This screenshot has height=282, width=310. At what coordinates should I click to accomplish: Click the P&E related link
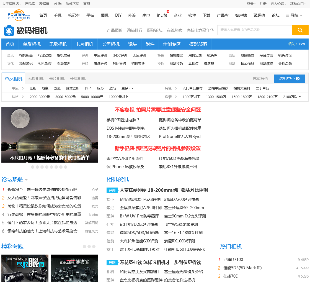[303, 44]
